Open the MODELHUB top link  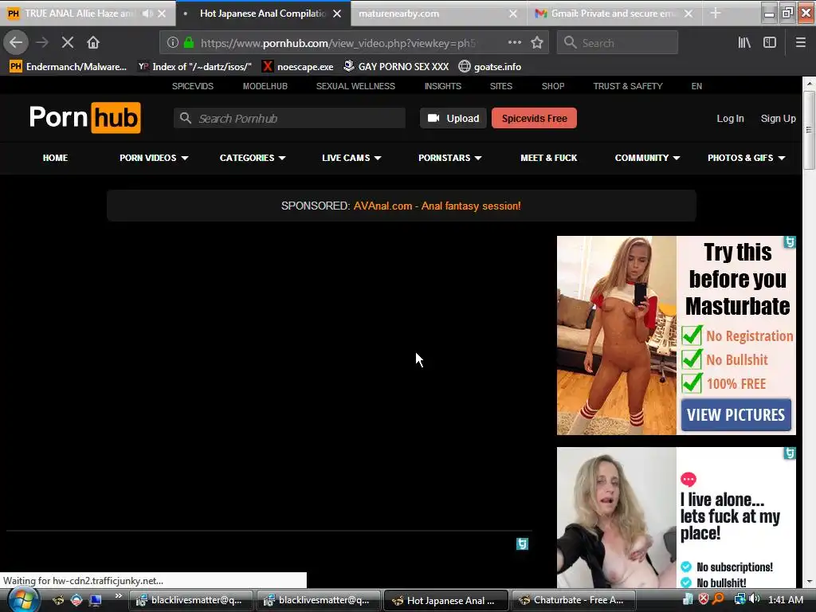pyautogui.click(x=265, y=86)
